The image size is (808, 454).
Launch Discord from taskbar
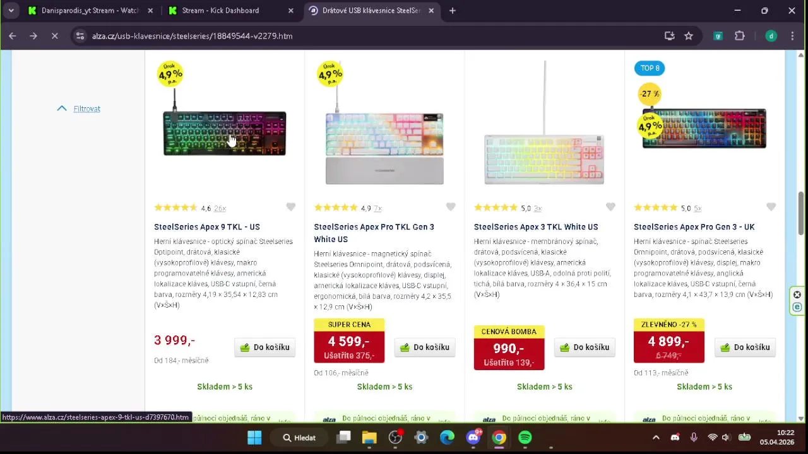point(473,438)
